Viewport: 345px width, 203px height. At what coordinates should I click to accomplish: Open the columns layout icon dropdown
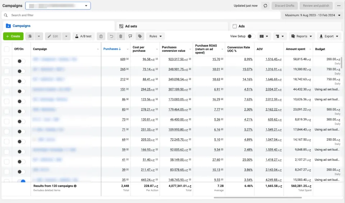click(263, 36)
